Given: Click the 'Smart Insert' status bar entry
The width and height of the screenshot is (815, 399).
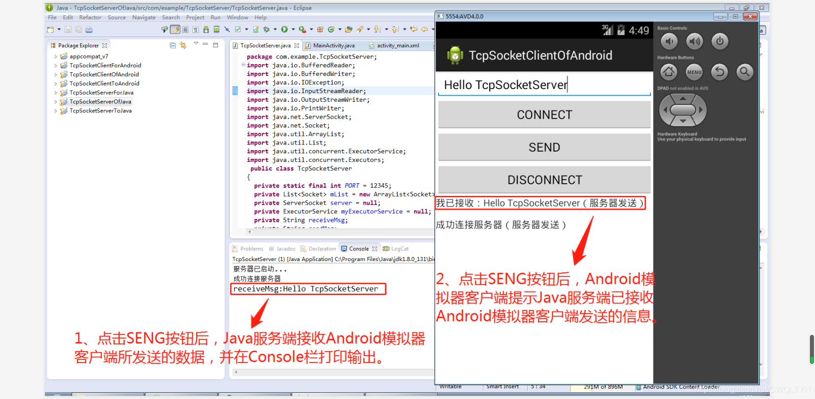Looking at the screenshot, I should pyautogui.click(x=502, y=387).
